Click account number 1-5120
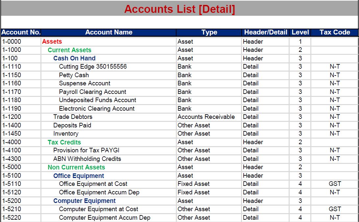 (12, 192)
